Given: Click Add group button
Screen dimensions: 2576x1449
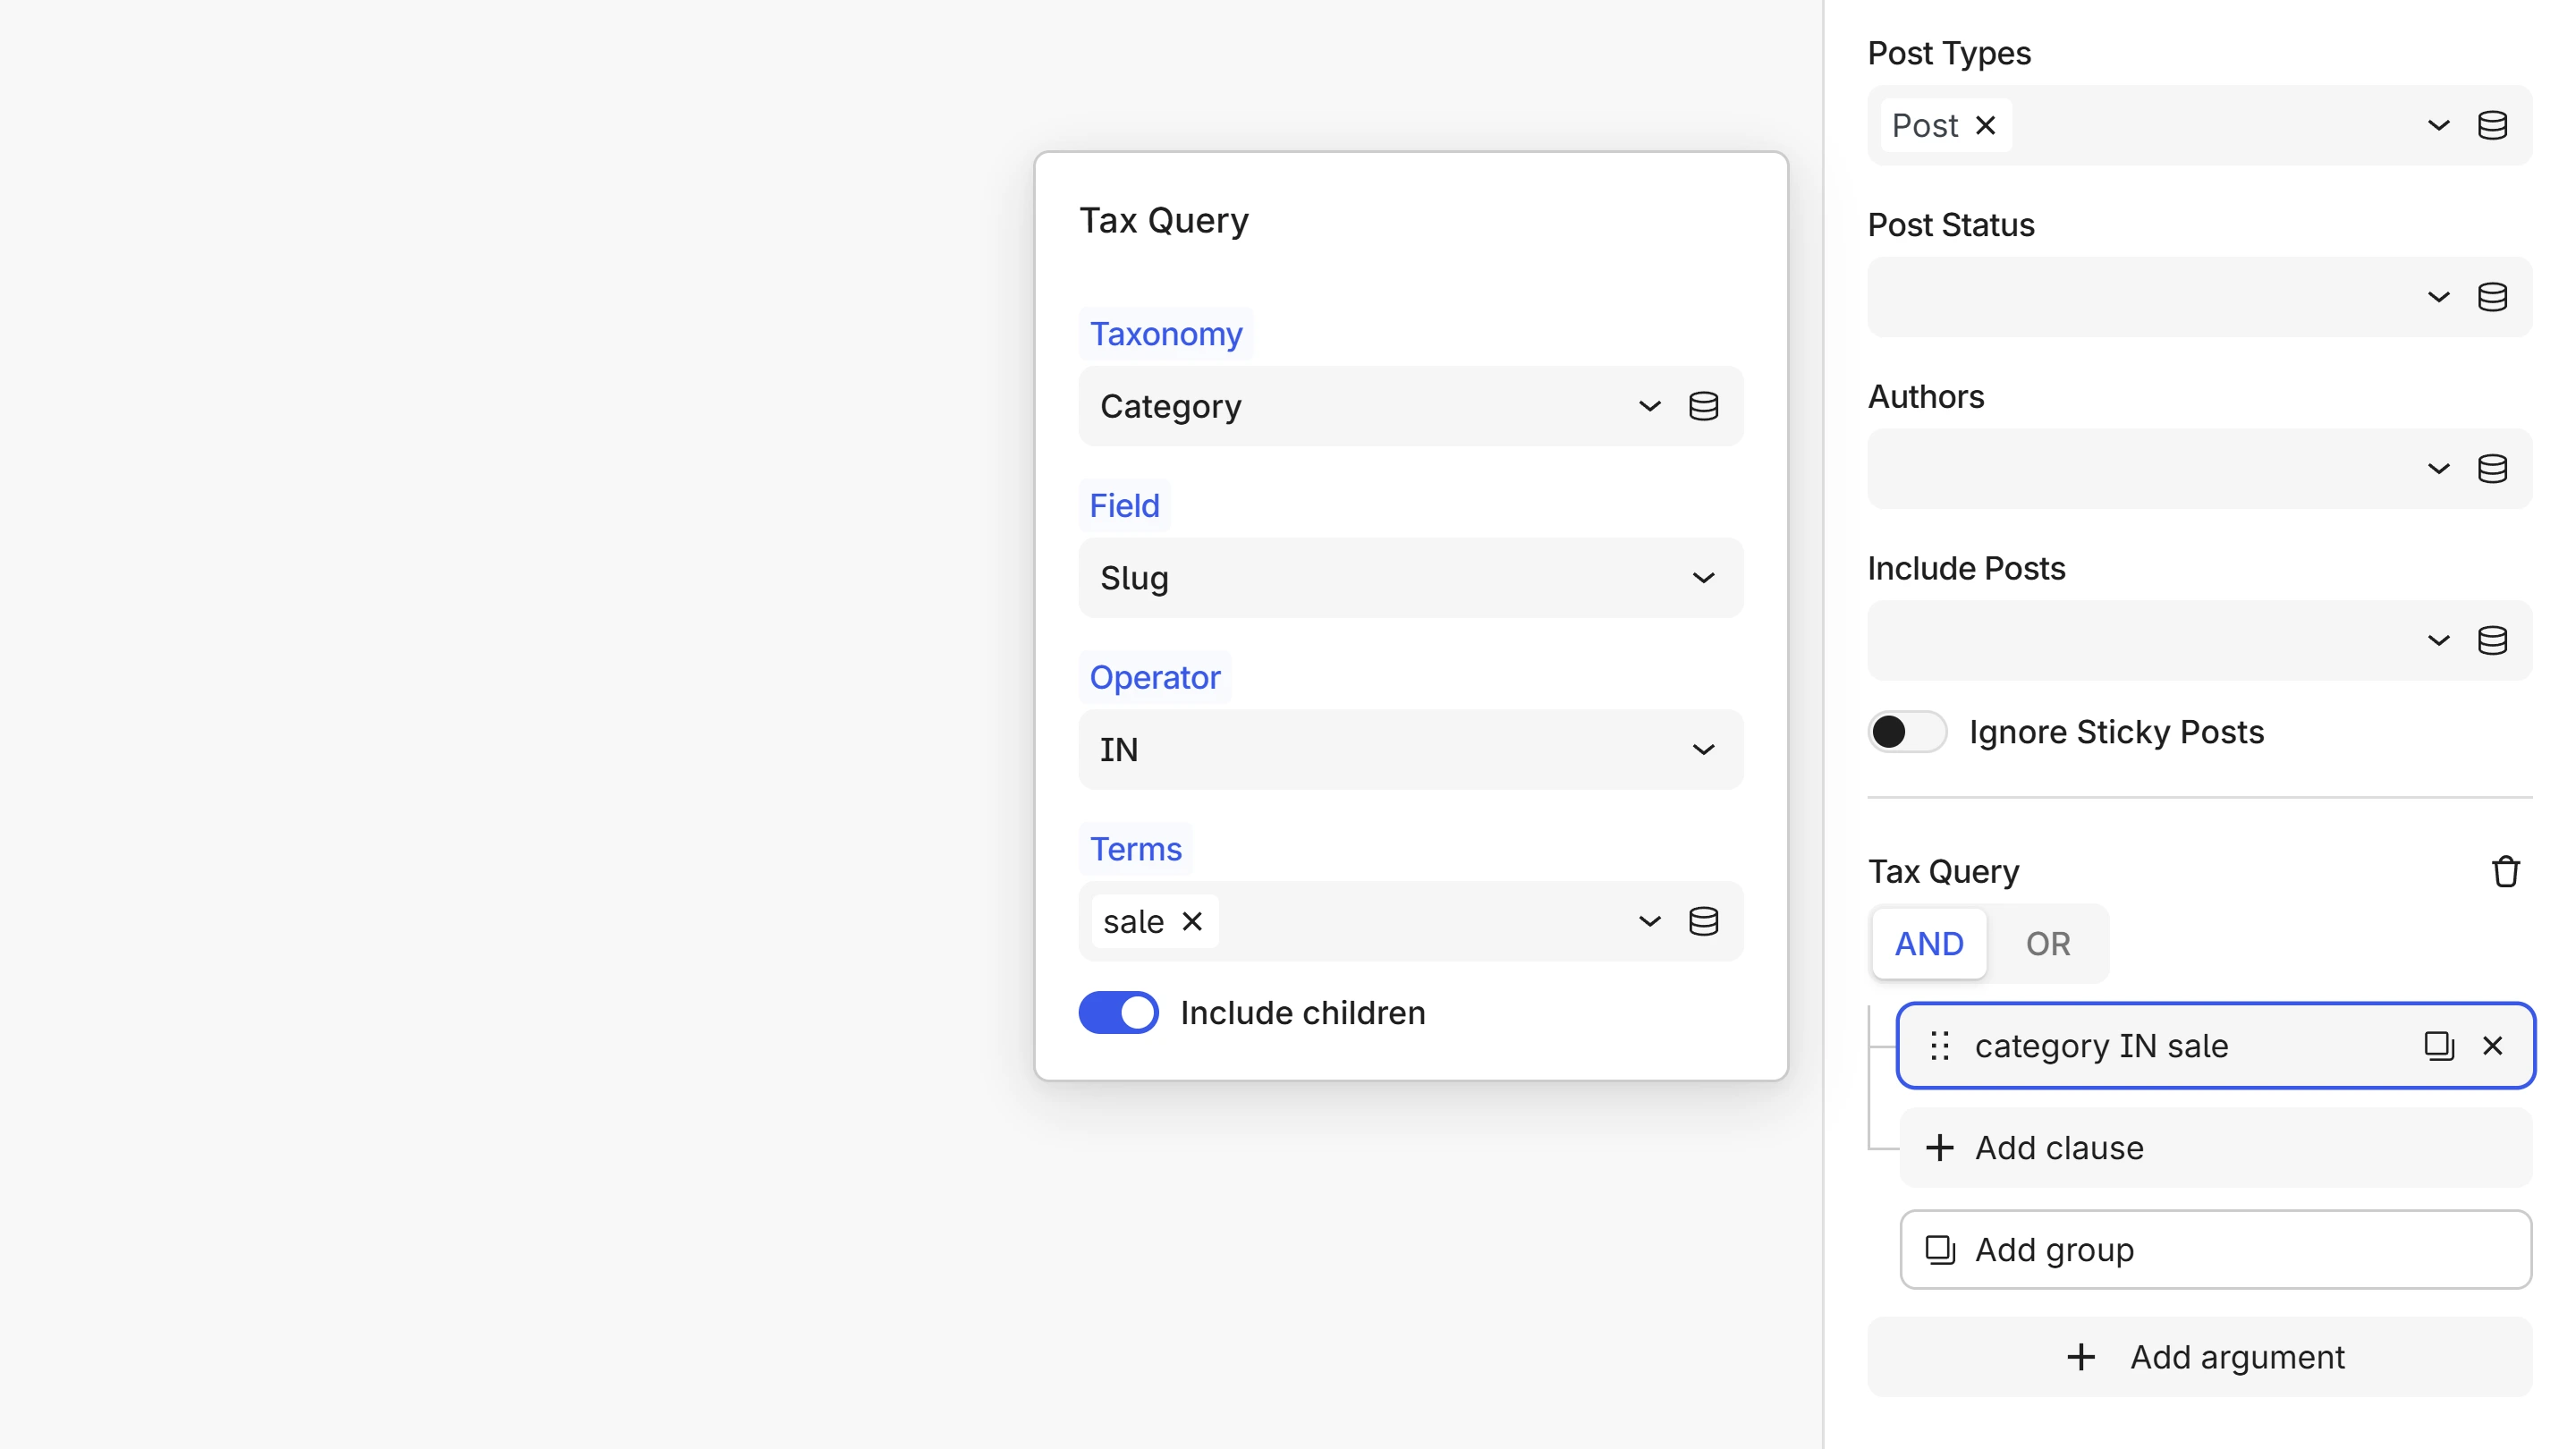Looking at the screenshot, I should (2216, 1250).
